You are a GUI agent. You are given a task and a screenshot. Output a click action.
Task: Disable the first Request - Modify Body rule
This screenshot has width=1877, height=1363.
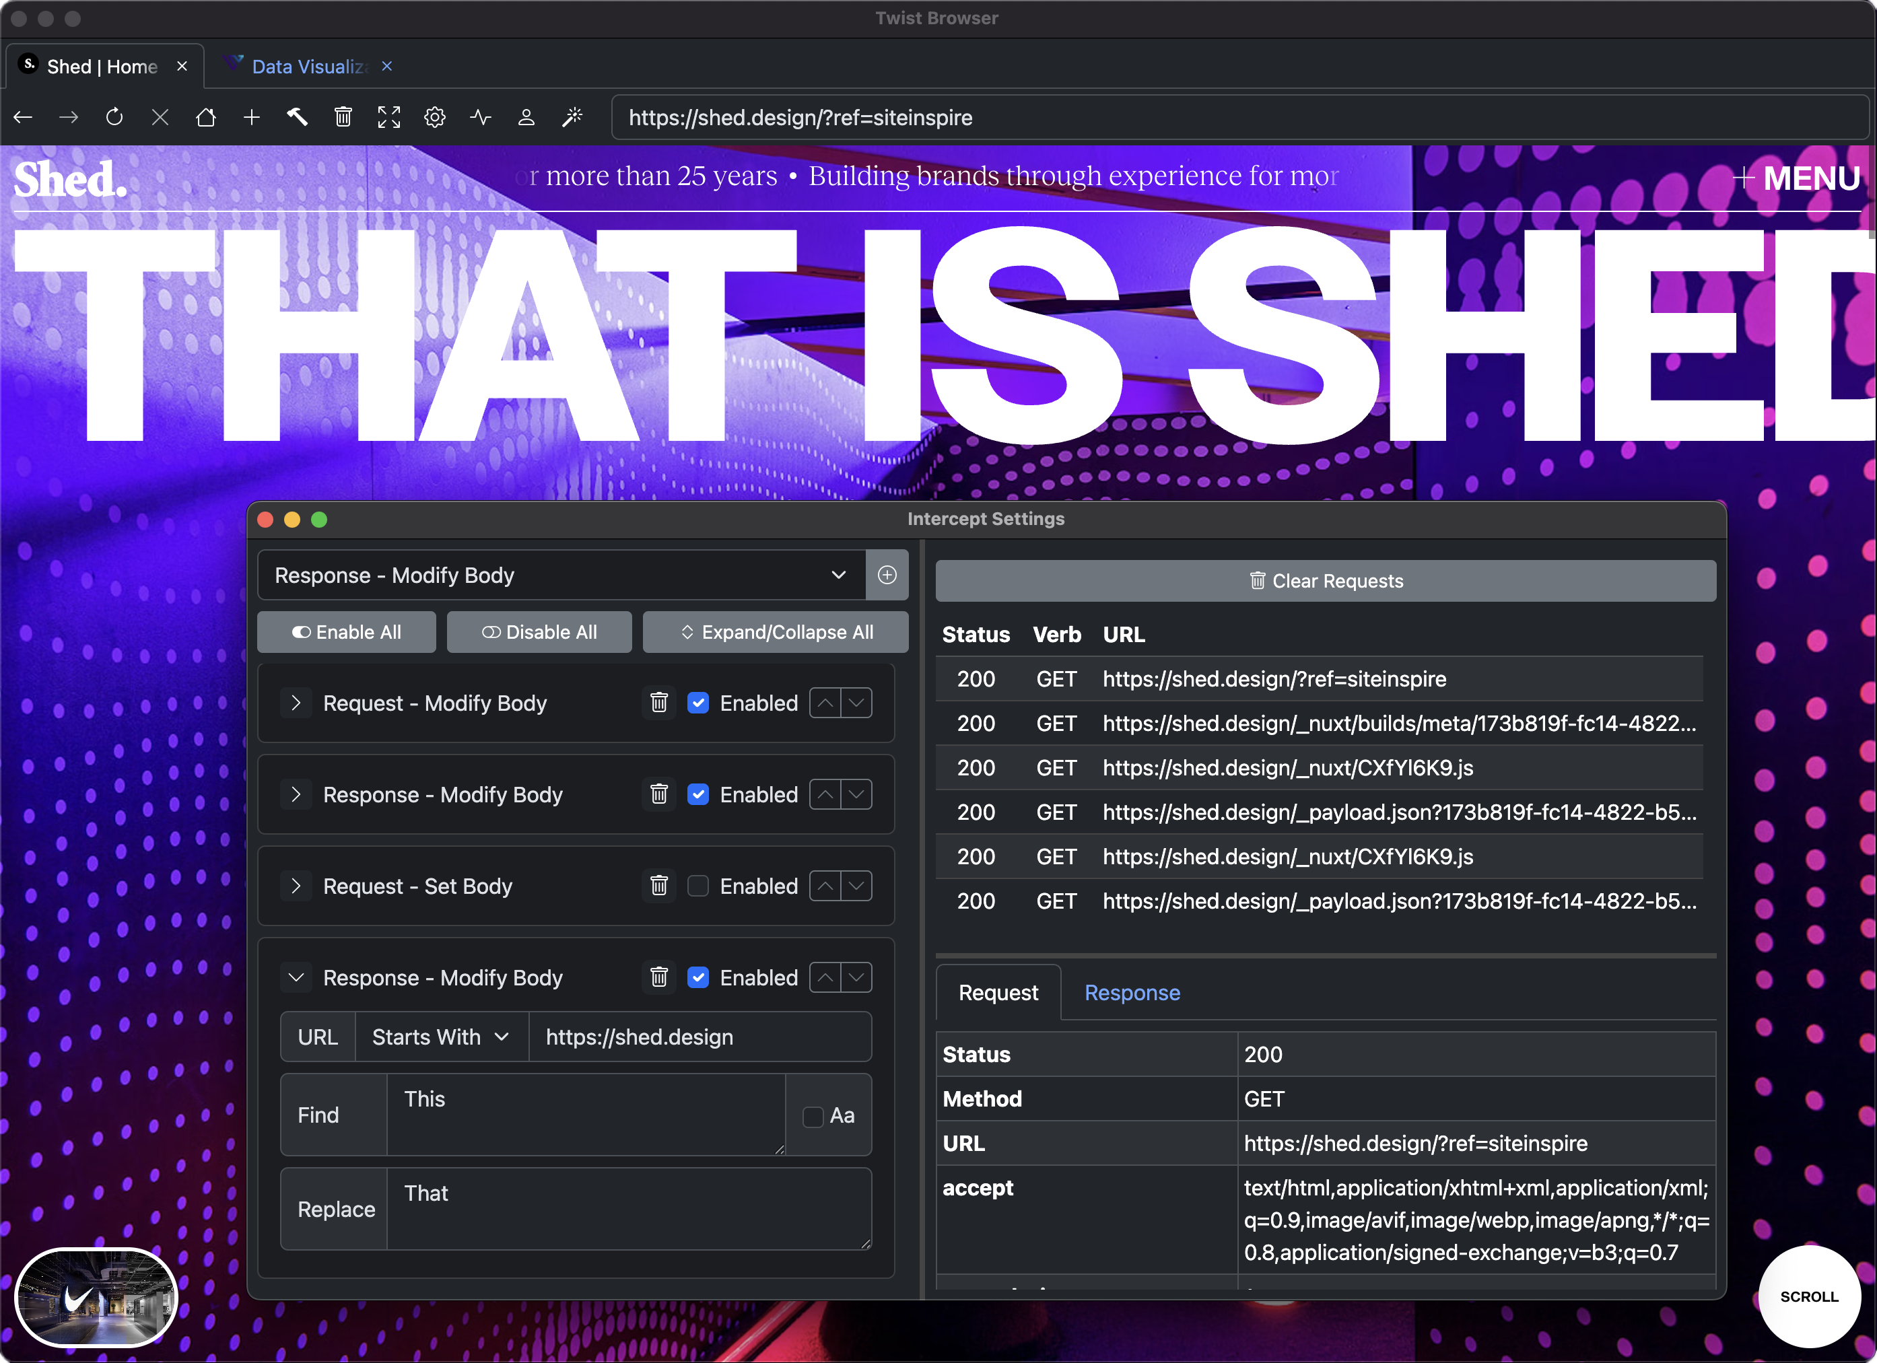click(699, 703)
